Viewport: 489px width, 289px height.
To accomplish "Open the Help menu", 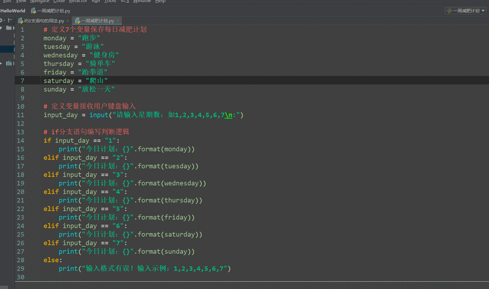I will click(x=160, y=1).
